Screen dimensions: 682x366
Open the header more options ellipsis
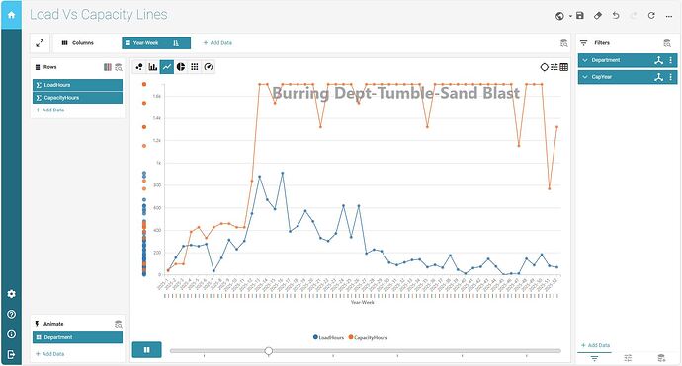click(x=669, y=16)
